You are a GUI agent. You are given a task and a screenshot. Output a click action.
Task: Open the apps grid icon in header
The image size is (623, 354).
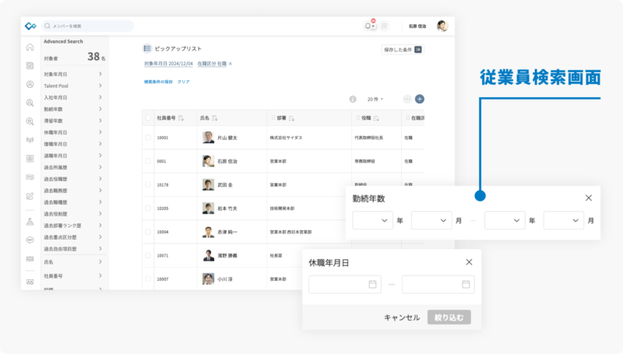[x=384, y=26]
